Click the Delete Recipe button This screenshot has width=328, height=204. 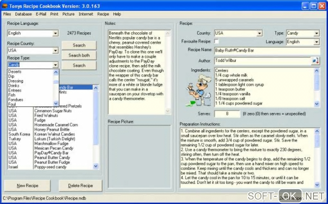tap(80, 186)
